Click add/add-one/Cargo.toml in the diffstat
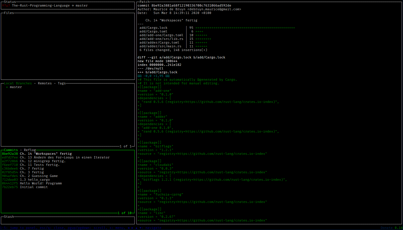 (x=161, y=35)
